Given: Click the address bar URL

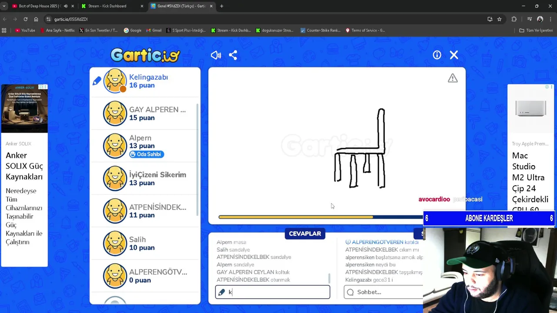Looking at the screenshot, I should [x=71, y=19].
